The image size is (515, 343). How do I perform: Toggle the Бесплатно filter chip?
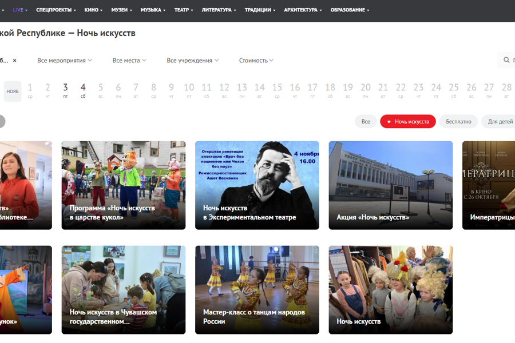[x=458, y=121]
